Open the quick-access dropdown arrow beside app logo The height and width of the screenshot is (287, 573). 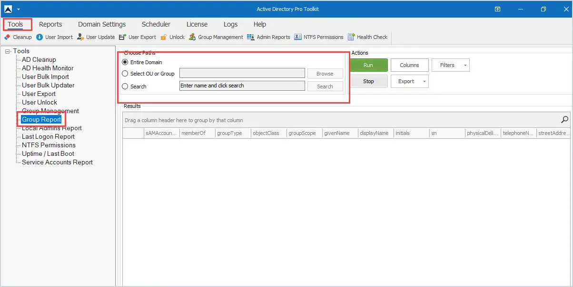[18, 9]
